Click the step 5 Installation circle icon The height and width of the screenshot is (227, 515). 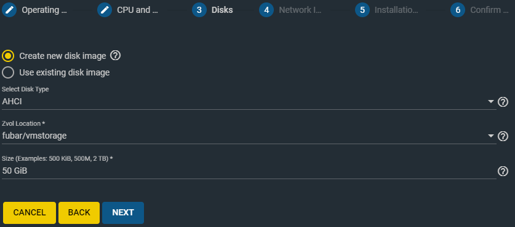[362, 10]
